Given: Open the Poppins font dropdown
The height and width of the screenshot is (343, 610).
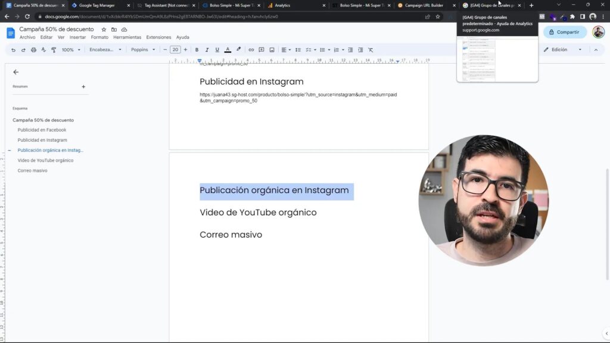Looking at the screenshot, I should [143, 50].
